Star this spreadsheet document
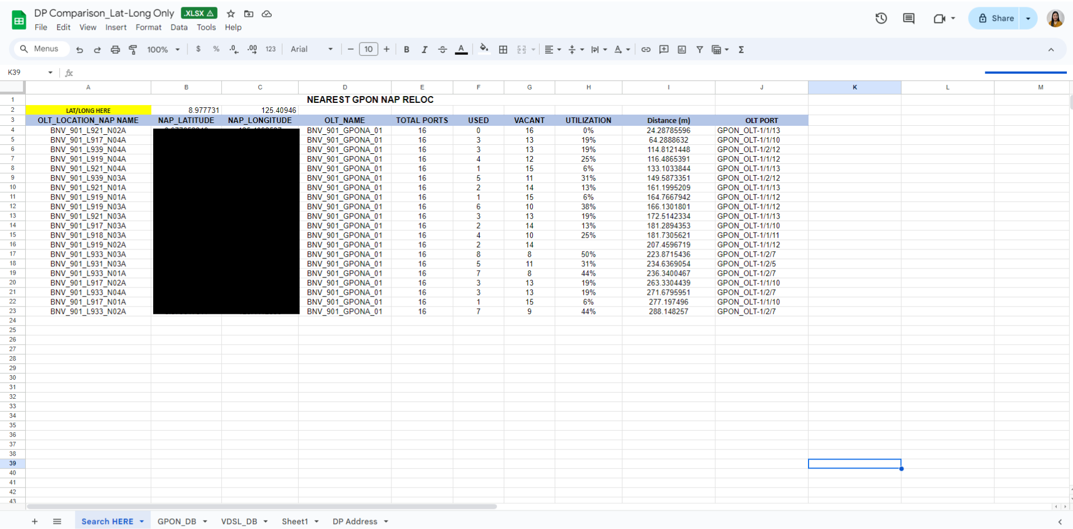1073x529 pixels. (x=231, y=14)
